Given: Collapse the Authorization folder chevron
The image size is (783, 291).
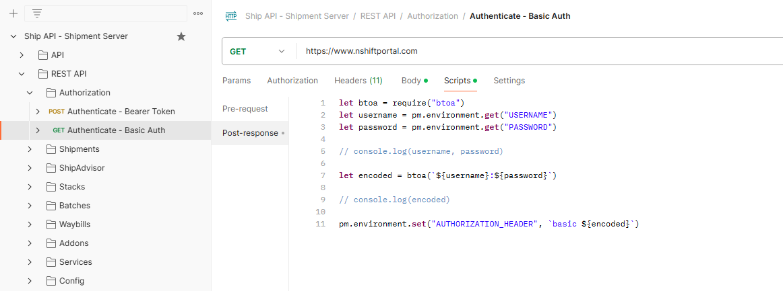Looking at the screenshot, I should (x=30, y=93).
